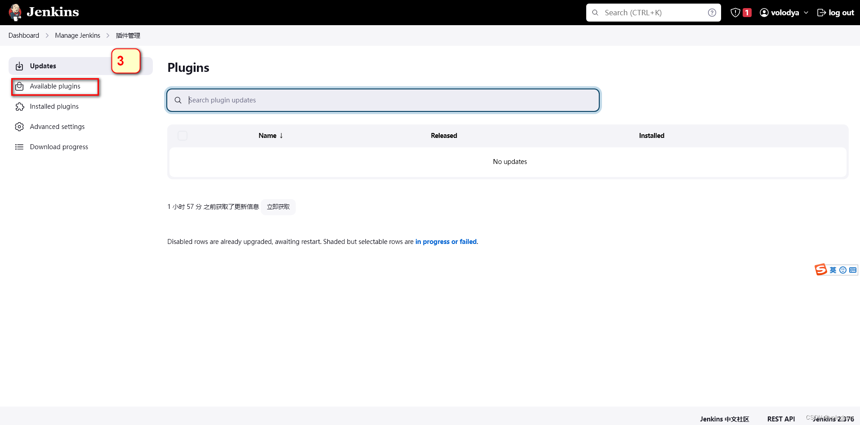860x425 pixels.
Task: Open Installed plugins in the sidebar
Action: pyautogui.click(x=54, y=106)
